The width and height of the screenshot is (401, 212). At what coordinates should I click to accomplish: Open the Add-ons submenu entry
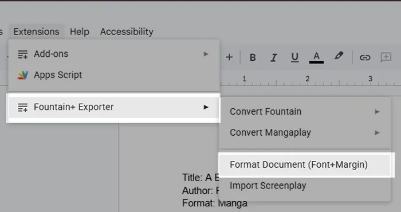pos(114,54)
